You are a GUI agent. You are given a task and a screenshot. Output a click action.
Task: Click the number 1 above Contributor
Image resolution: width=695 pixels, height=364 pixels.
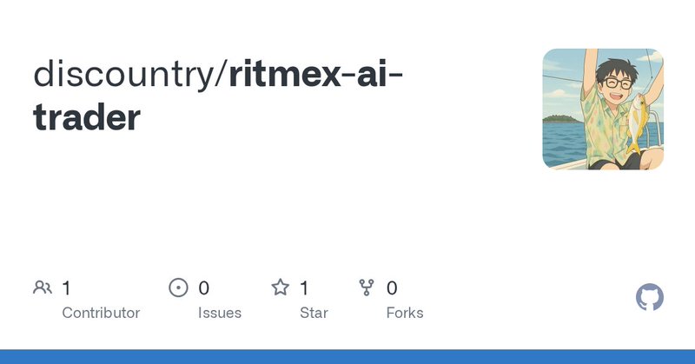(67, 288)
